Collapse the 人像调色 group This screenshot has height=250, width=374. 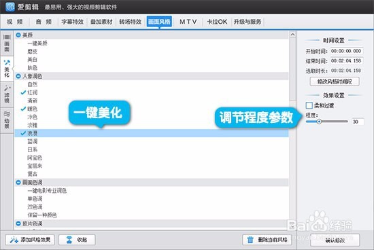click(18, 76)
